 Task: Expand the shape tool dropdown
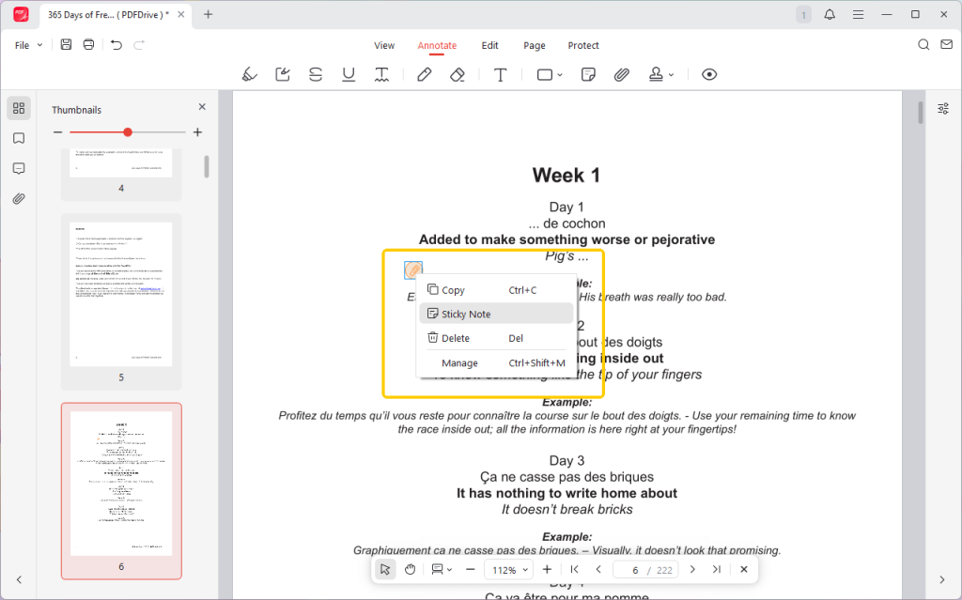[560, 75]
